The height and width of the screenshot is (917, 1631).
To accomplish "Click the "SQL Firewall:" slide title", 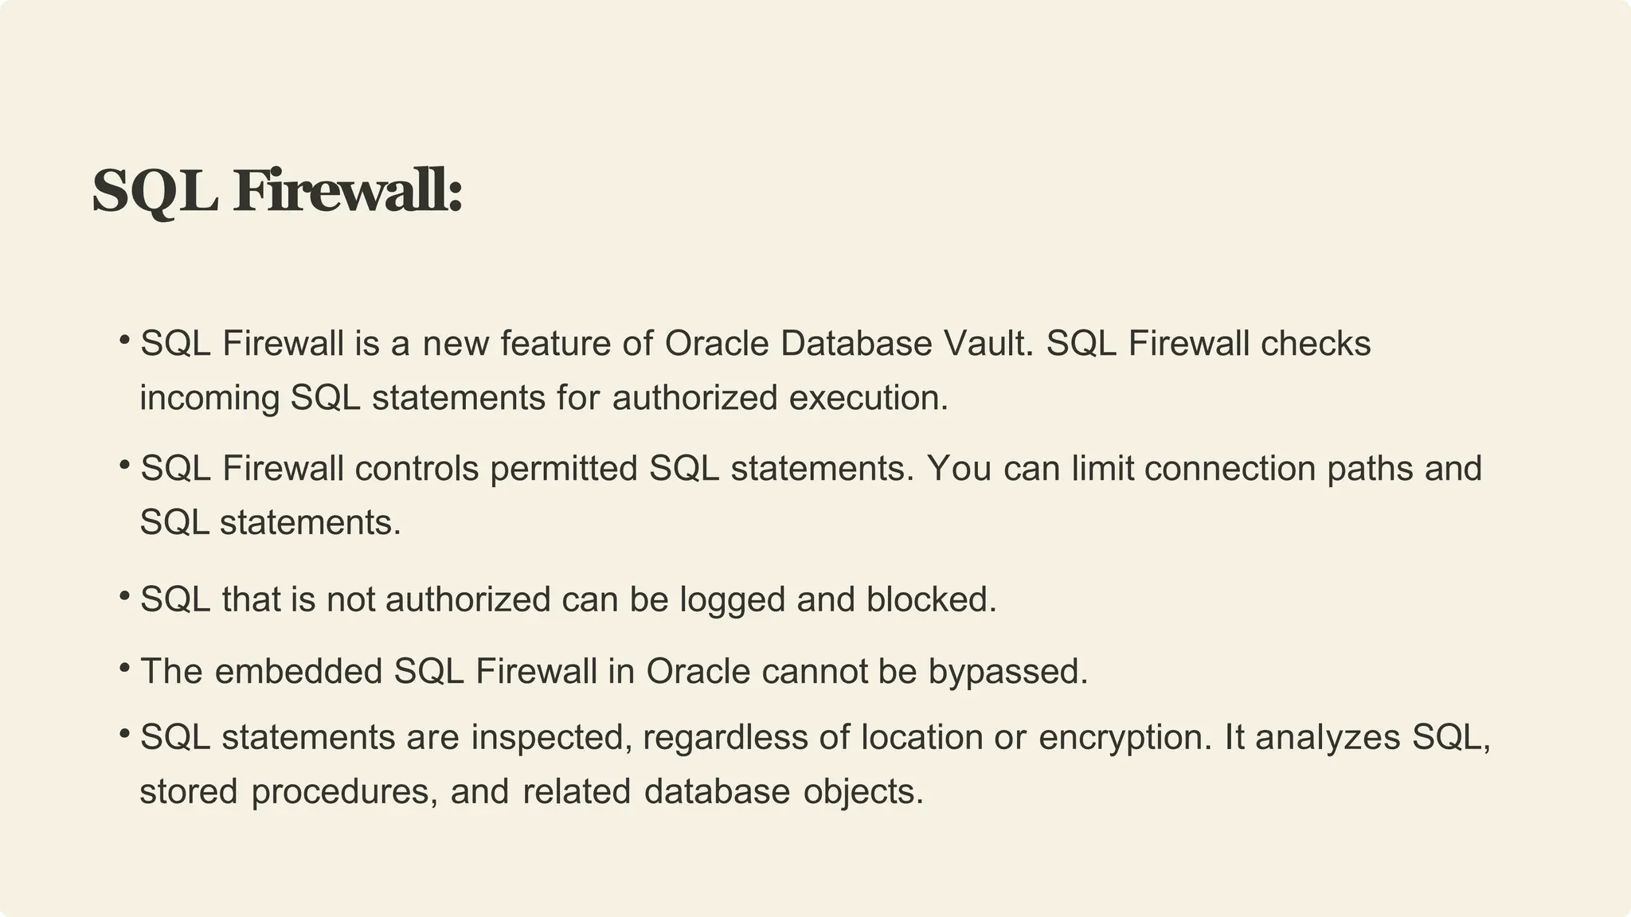I will click(277, 192).
